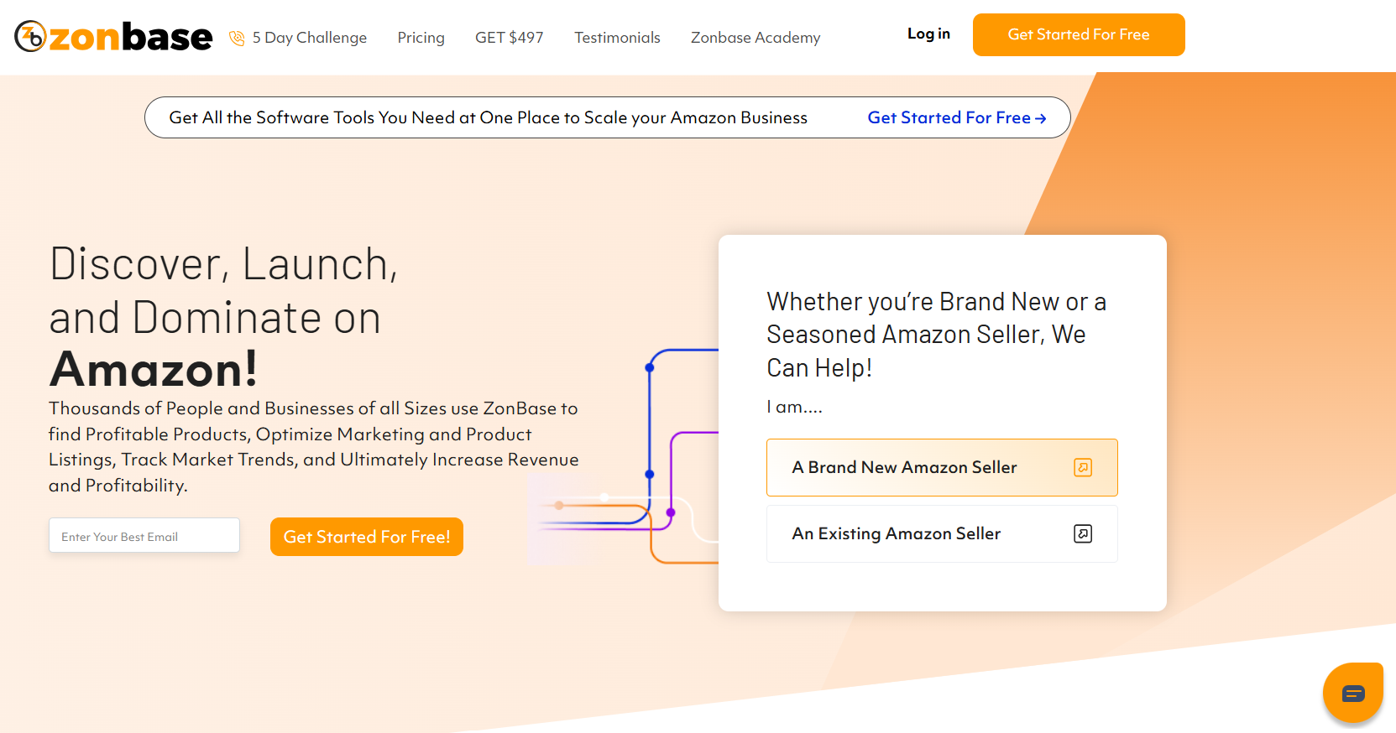
Task: Open the 5 Day Challenge menu item
Action: coord(310,38)
